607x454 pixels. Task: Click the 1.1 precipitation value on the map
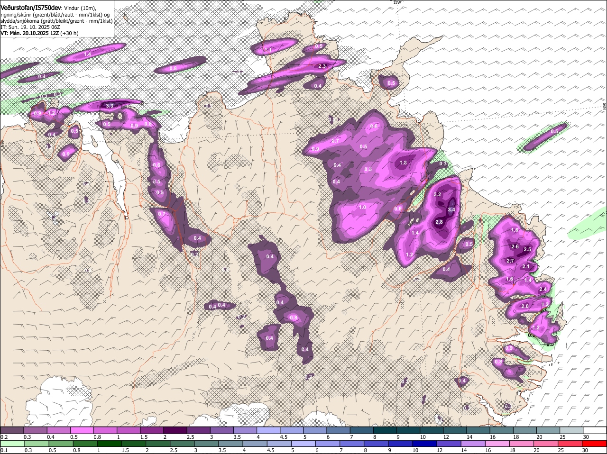(x=268, y=49)
